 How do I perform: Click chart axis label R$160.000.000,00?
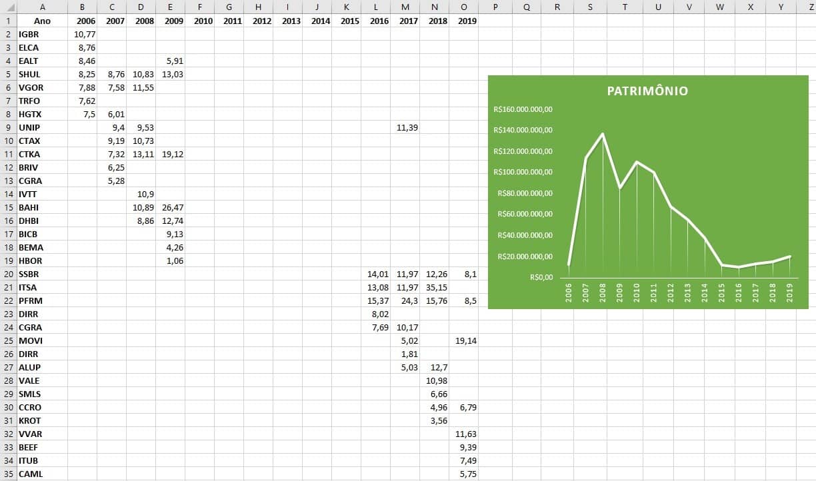523,109
